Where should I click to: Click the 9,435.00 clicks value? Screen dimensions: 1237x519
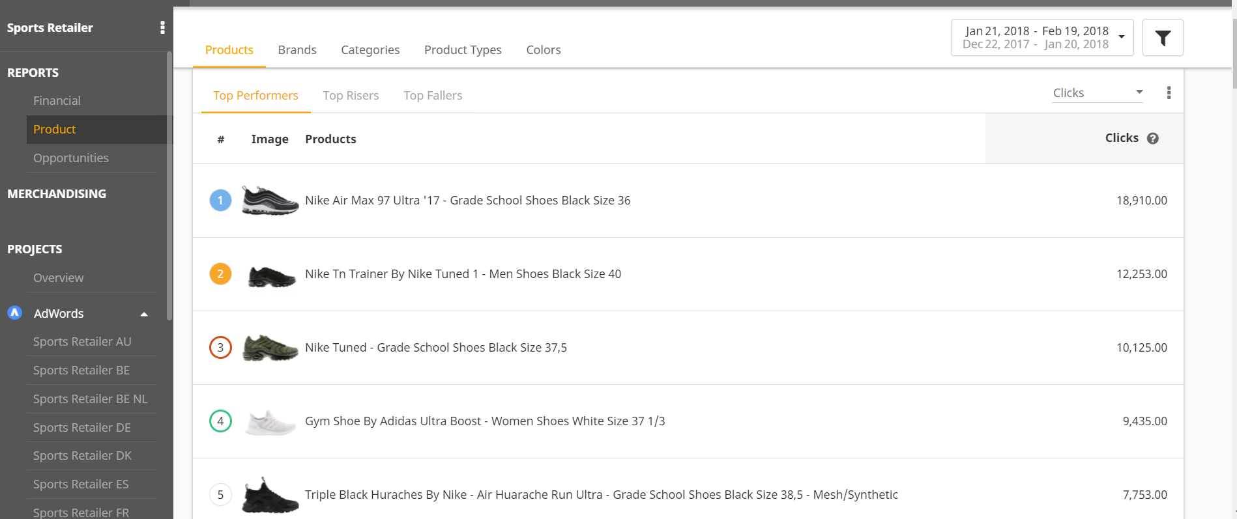point(1144,421)
